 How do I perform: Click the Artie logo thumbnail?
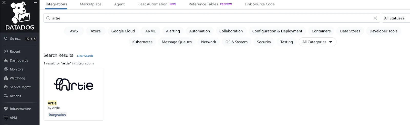(74, 84)
